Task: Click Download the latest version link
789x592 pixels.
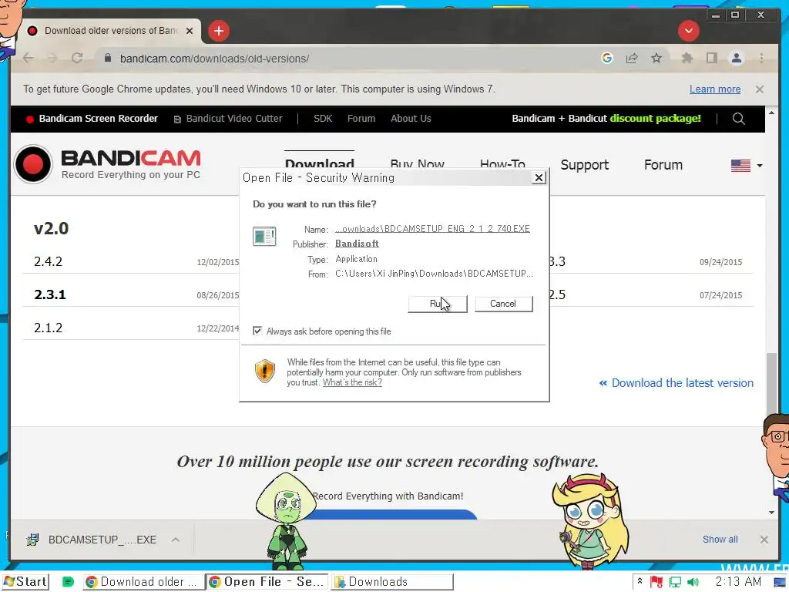Action: click(x=677, y=383)
